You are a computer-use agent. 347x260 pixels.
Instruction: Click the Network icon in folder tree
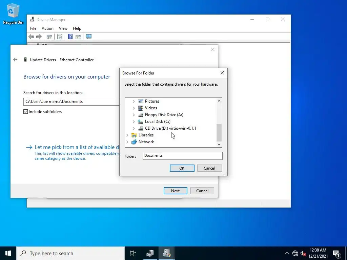(x=134, y=142)
